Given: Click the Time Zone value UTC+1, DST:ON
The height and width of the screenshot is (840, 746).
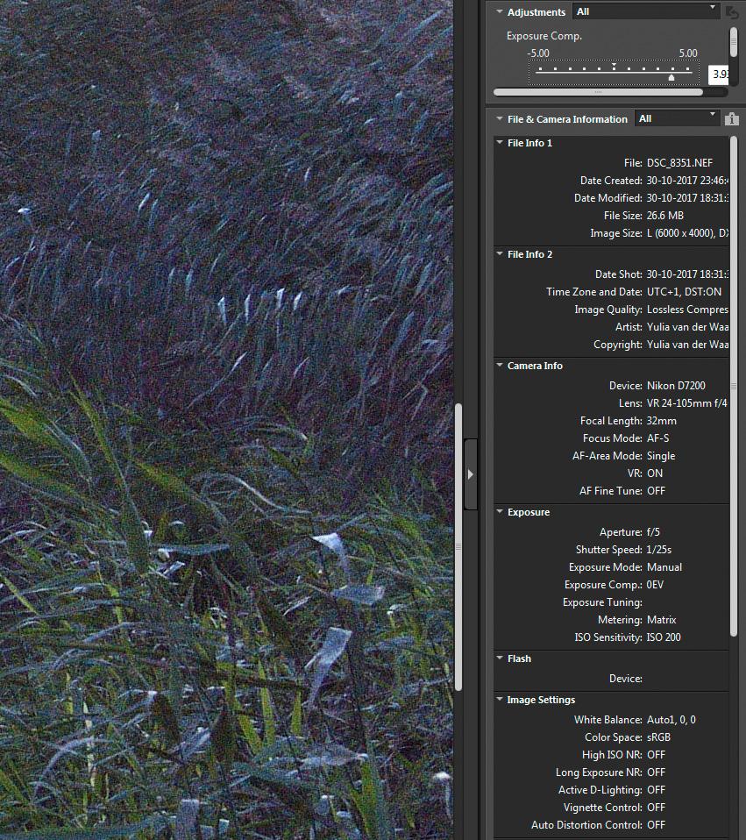Looking at the screenshot, I should tap(684, 292).
